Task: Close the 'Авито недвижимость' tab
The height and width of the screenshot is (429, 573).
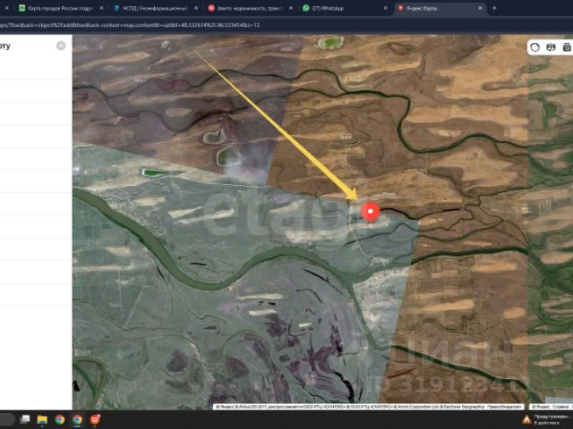Action: (291, 8)
